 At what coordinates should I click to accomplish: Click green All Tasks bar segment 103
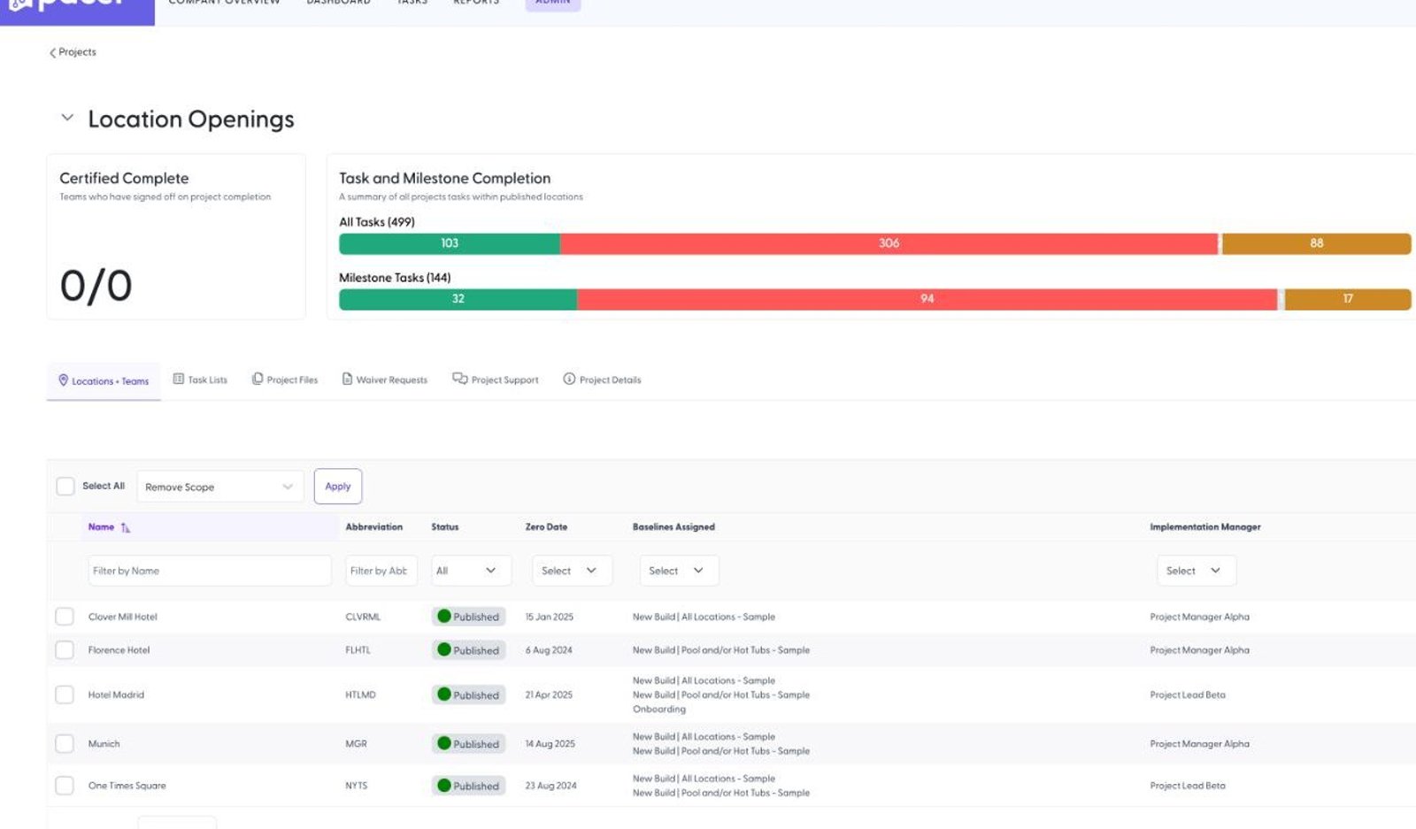tap(450, 243)
